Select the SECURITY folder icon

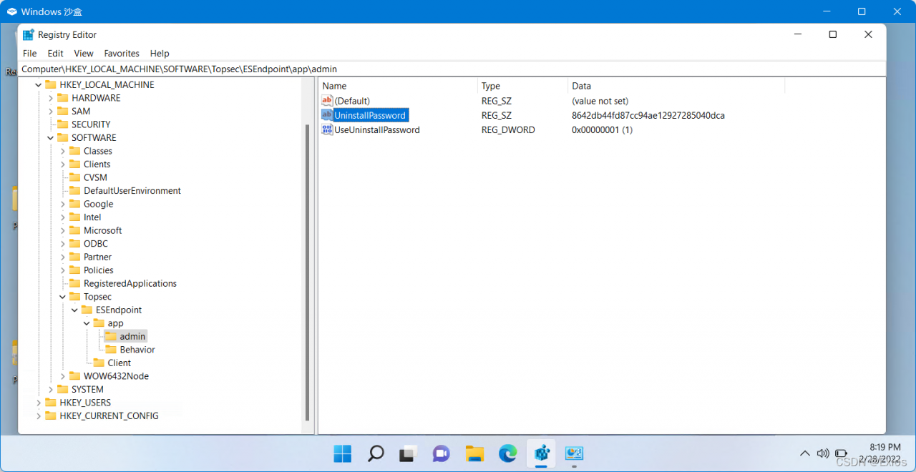[x=63, y=124]
